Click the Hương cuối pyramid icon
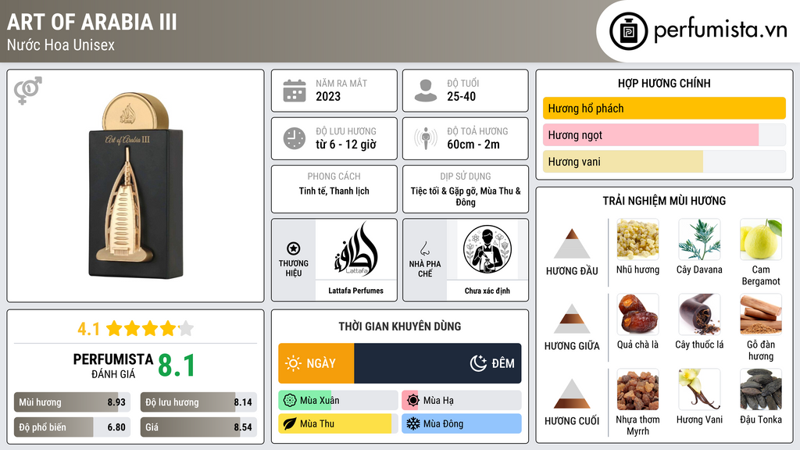800x450 pixels. point(572,394)
